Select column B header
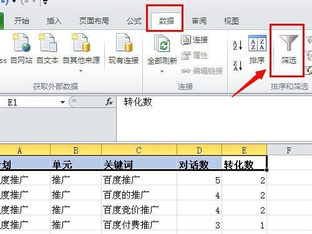The image size is (312, 234). [76, 150]
